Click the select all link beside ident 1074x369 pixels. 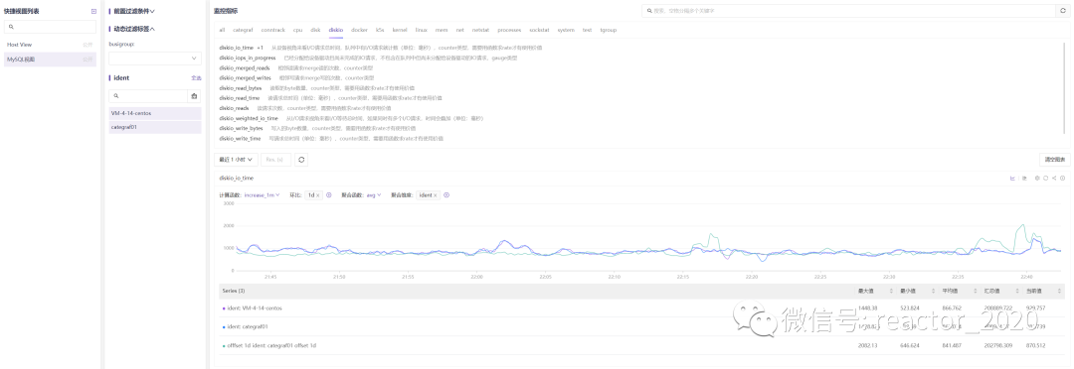(x=196, y=78)
